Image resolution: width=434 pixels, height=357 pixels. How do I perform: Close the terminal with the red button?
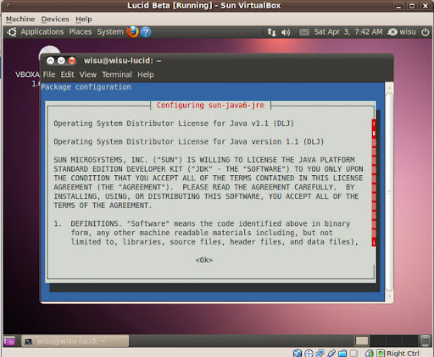click(x=72, y=61)
